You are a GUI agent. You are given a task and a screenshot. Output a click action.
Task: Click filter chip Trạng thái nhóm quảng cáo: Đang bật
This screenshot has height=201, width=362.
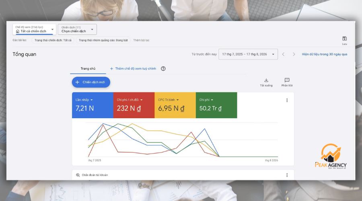coord(103,40)
